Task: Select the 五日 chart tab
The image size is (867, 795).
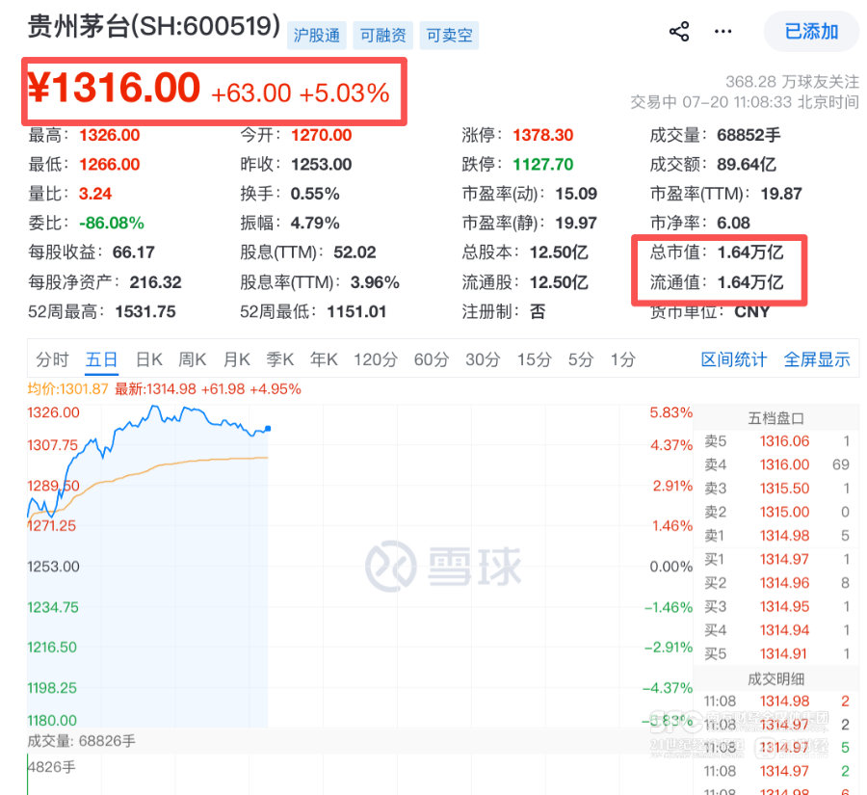Action: (x=102, y=359)
